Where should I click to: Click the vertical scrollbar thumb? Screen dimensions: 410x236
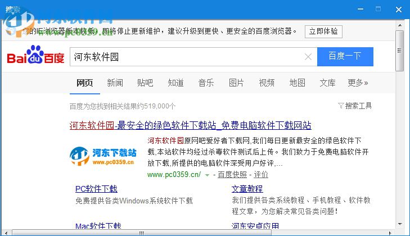(x=399, y=51)
